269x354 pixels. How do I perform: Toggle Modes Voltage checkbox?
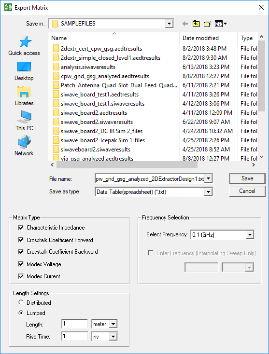[x=21, y=264]
